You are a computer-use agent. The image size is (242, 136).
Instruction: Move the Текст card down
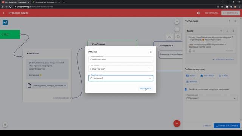tap(227, 31)
